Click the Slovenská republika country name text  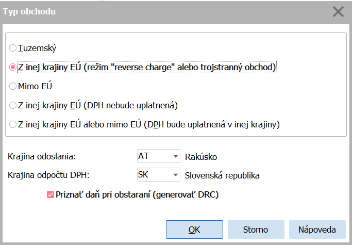click(222, 175)
